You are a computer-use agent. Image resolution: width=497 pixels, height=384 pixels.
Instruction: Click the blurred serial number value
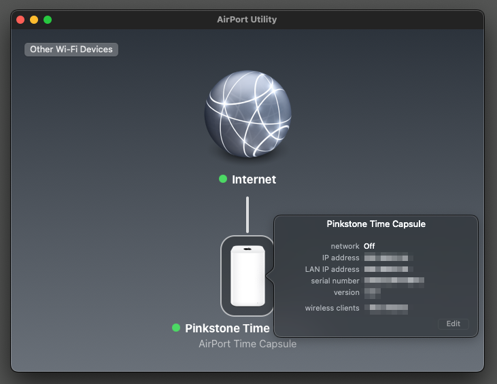coord(394,281)
